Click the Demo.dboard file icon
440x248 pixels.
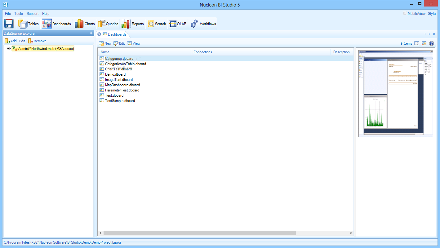pos(102,74)
